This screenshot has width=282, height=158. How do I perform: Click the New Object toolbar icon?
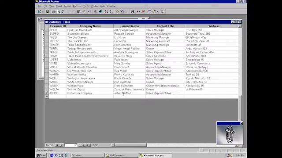(154, 11)
